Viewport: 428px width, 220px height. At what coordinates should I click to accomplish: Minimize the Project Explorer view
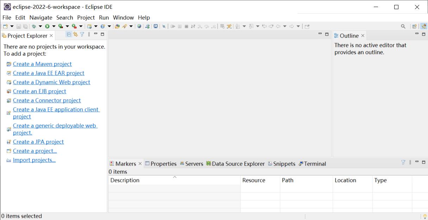point(96,34)
